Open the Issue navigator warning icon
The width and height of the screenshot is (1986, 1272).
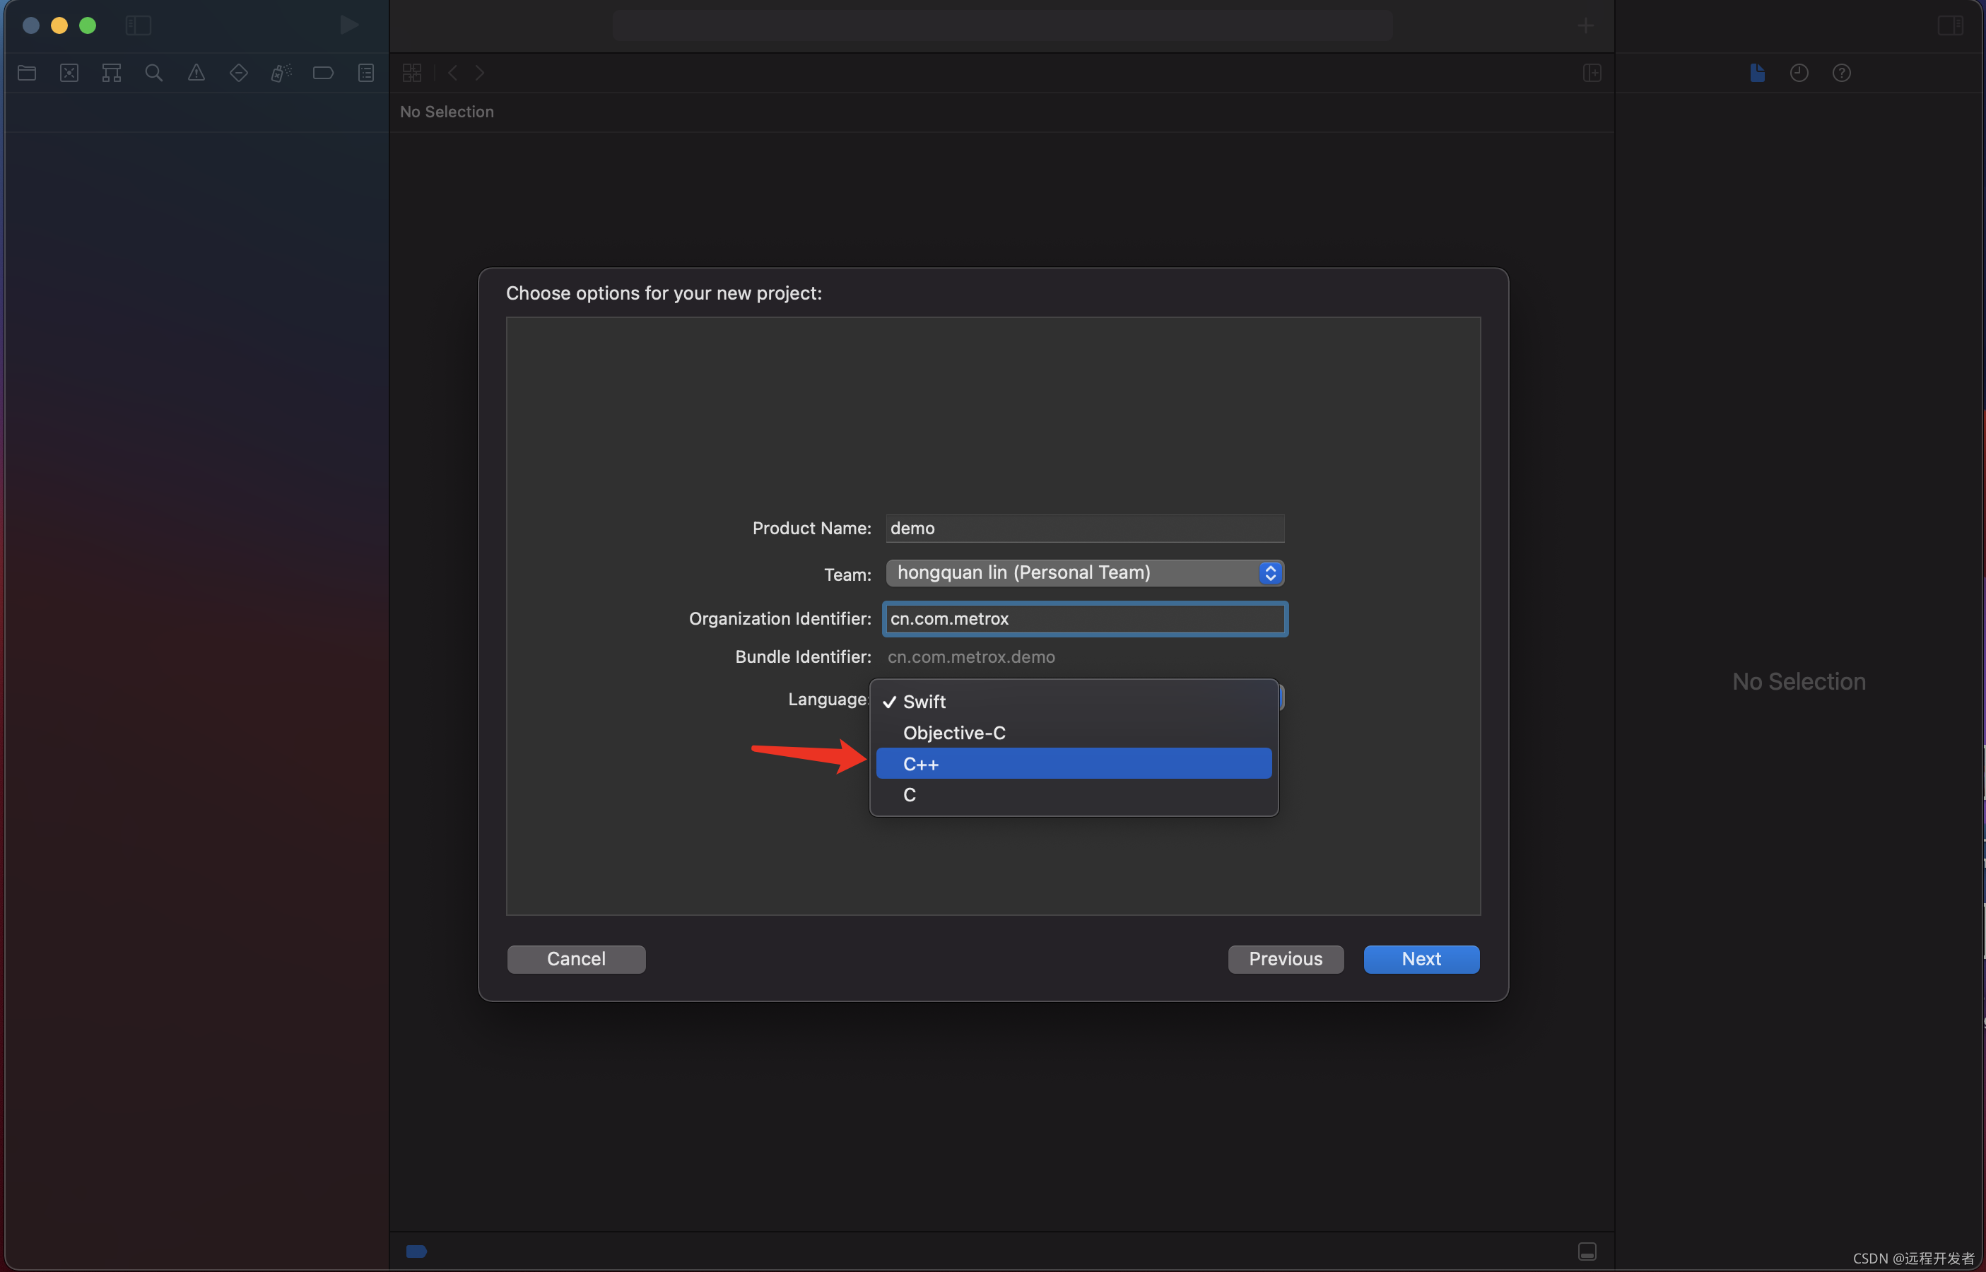coord(196,73)
